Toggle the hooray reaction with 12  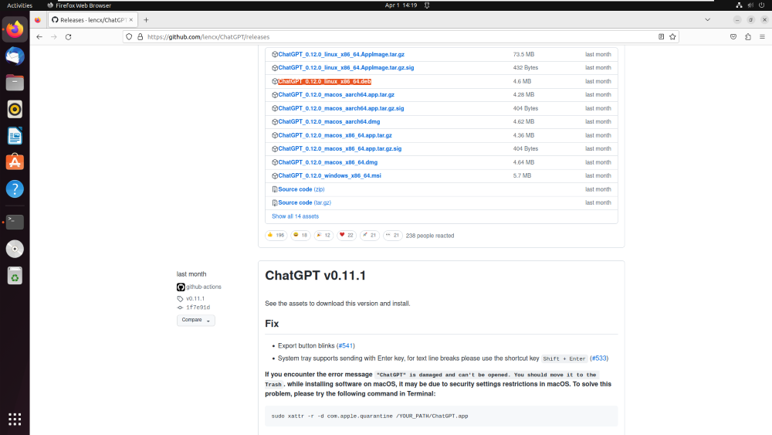pyautogui.click(x=323, y=236)
